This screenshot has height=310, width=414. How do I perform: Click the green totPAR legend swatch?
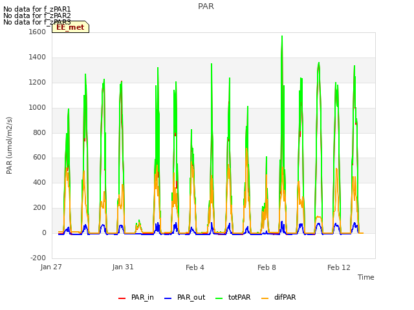(219, 298)
